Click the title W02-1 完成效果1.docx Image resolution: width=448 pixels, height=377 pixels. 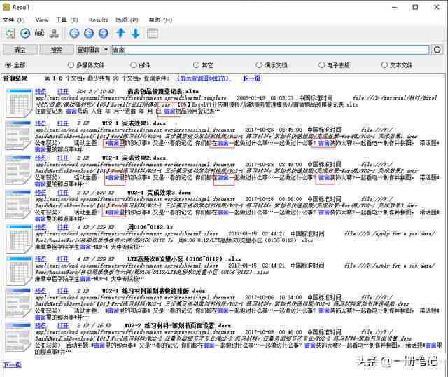coord(134,123)
